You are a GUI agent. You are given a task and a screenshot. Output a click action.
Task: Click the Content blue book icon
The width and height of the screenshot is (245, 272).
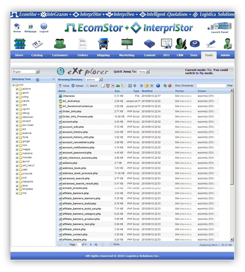(x=149, y=44)
